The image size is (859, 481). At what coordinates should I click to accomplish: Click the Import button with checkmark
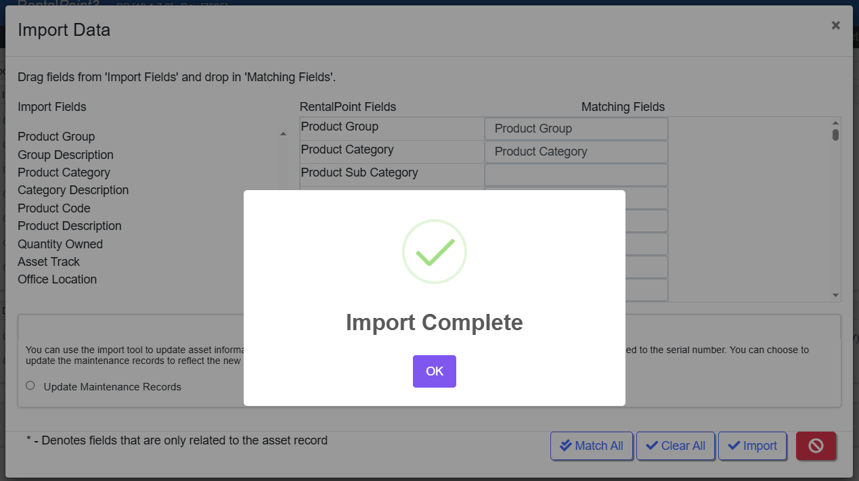[x=752, y=446]
